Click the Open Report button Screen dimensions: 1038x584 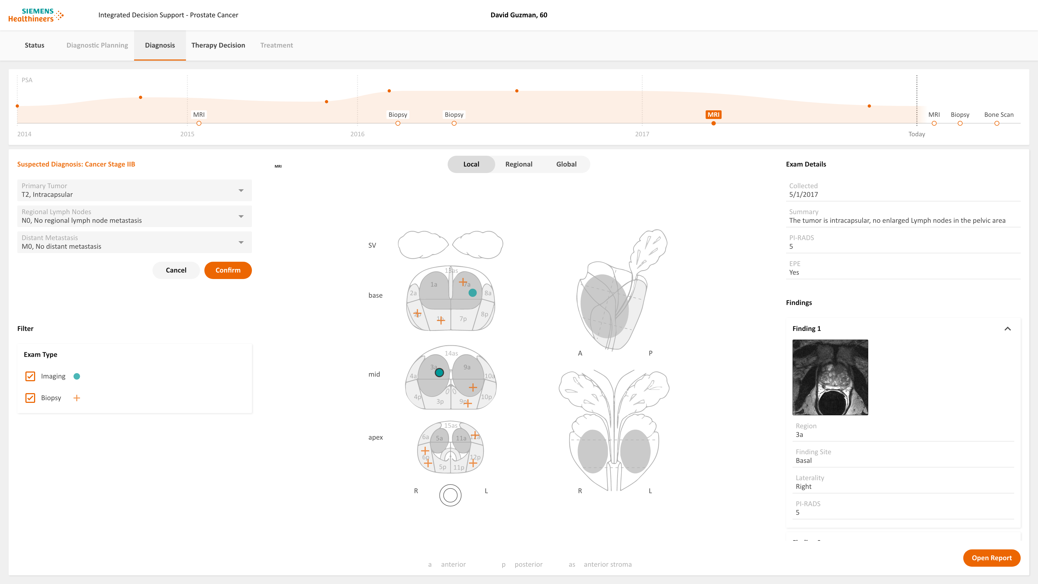992,558
